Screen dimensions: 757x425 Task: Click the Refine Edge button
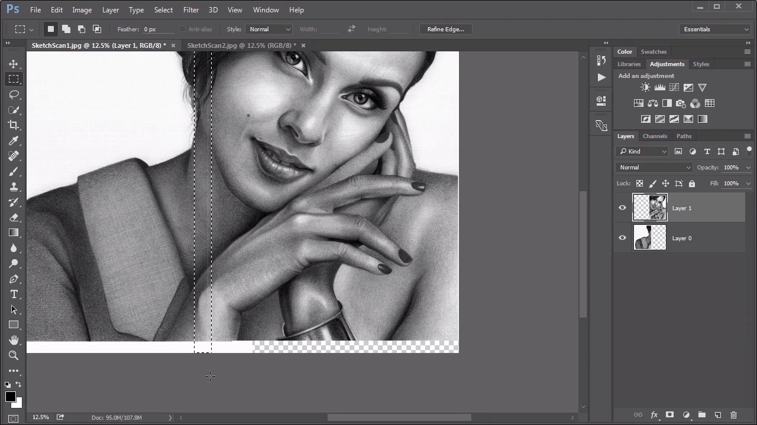point(445,30)
